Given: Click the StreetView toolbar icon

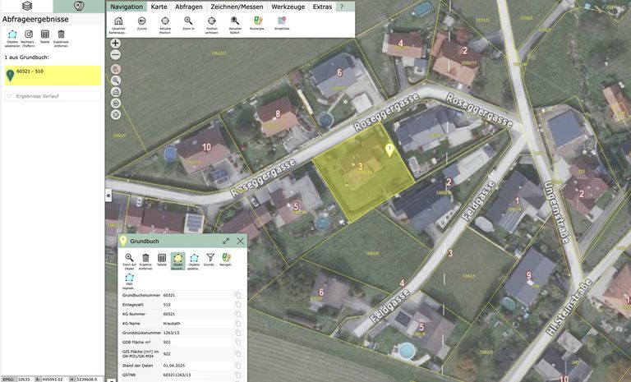Looking at the screenshot, I should tap(282, 22).
